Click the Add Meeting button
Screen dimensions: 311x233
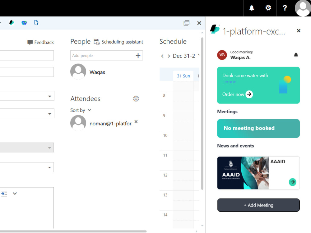[x=258, y=205]
